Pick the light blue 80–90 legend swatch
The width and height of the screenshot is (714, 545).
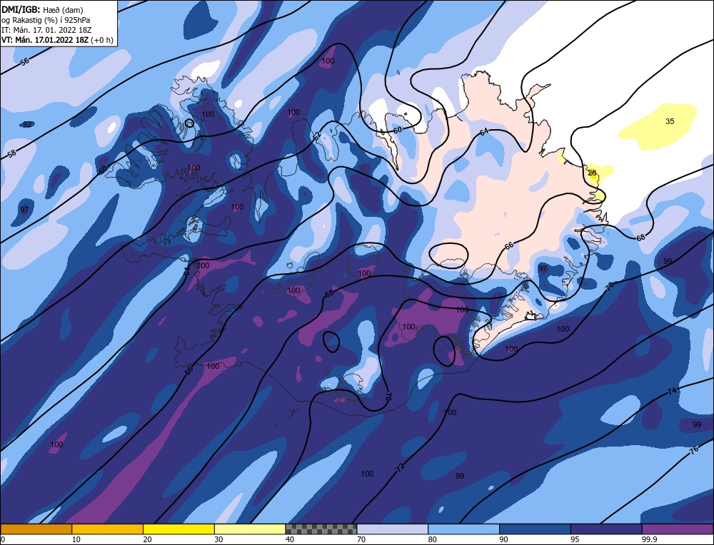click(463, 529)
